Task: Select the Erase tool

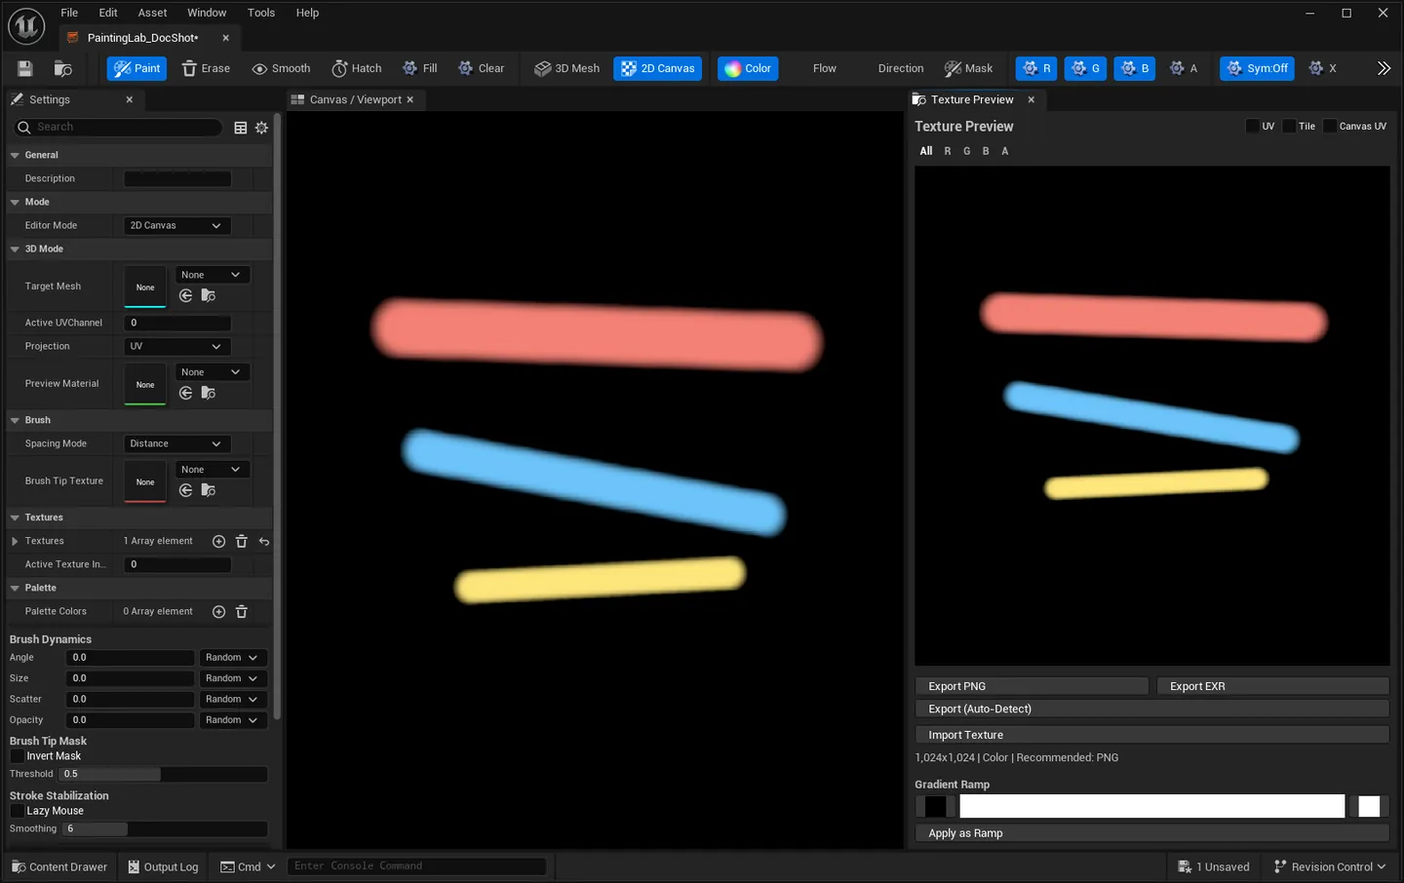Action: coord(206,68)
